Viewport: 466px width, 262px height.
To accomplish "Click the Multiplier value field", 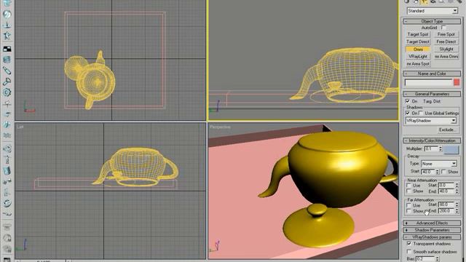I will 431,148.
